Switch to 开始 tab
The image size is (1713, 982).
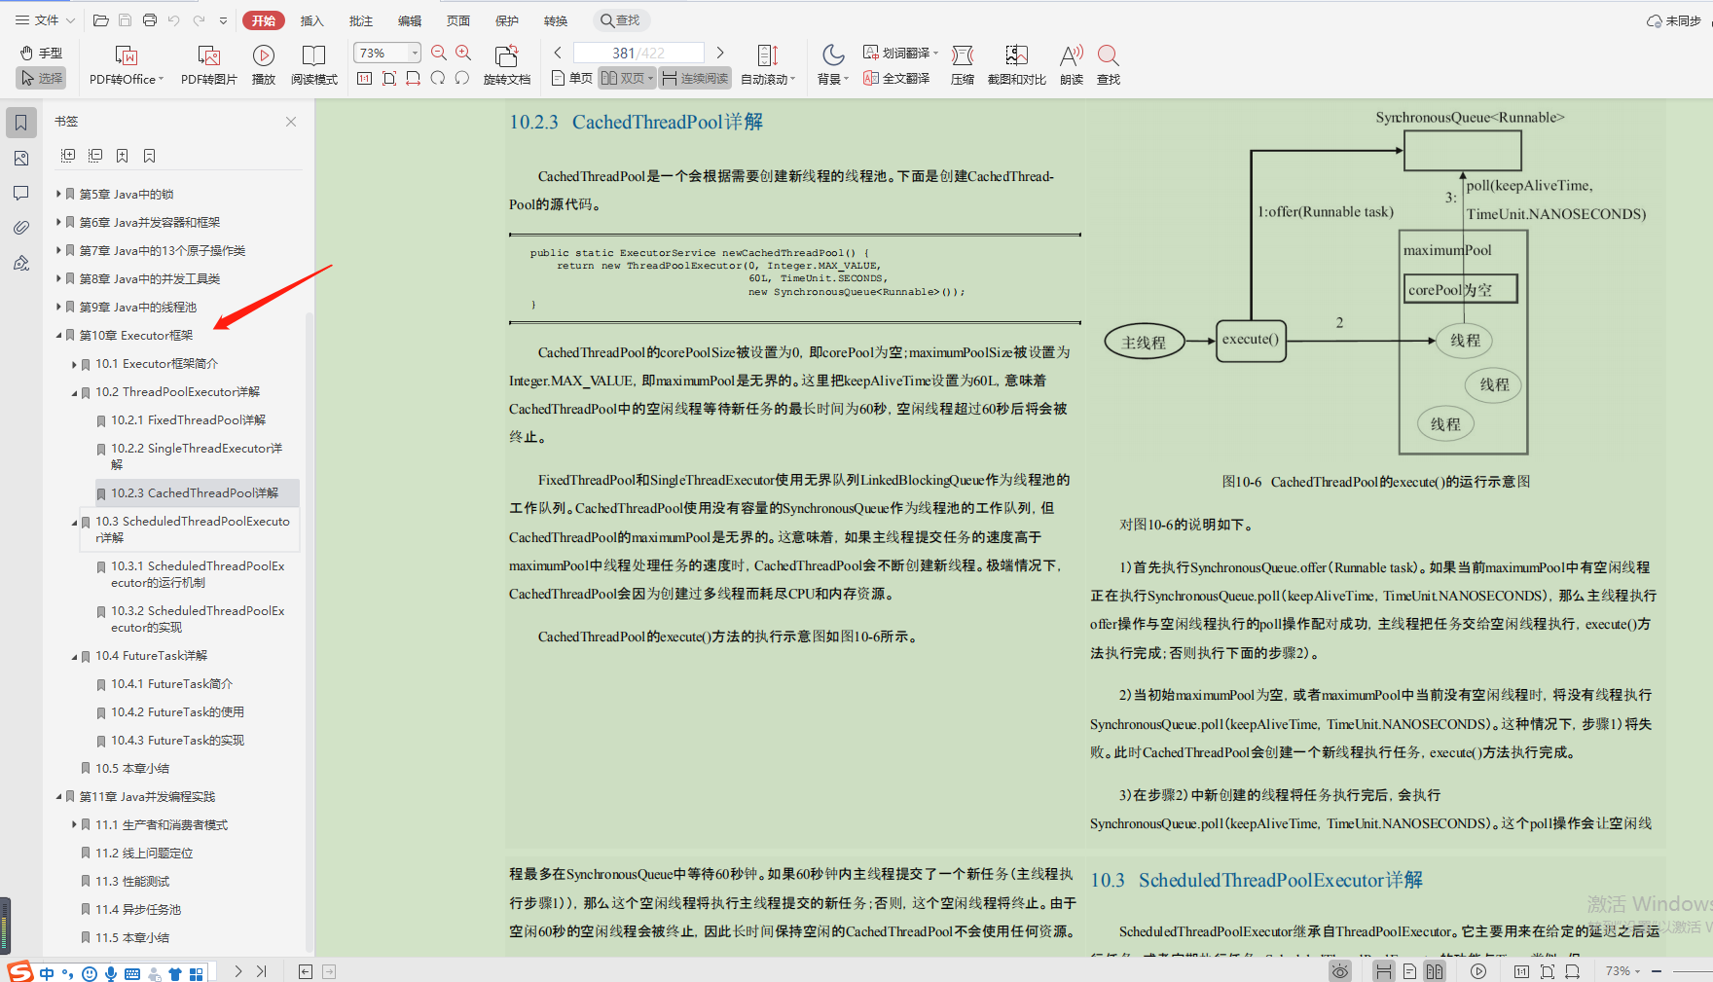pyautogui.click(x=263, y=20)
